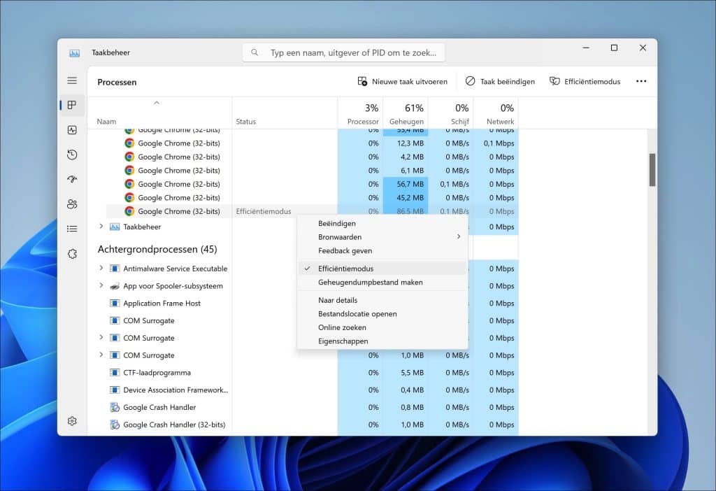Screen dimensions: 716x491
Task: Click the Google Crash Handler (32-bits) icon
Action: pyautogui.click(x=115, y=425)
